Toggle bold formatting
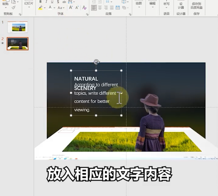The height and width of the screenshot is (196, 218). (x=40, y=2)
